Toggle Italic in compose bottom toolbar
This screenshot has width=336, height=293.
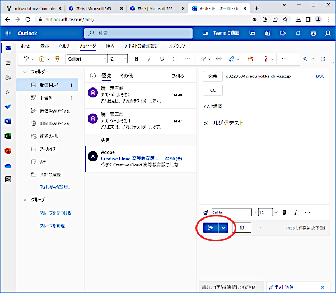(296, 212)
